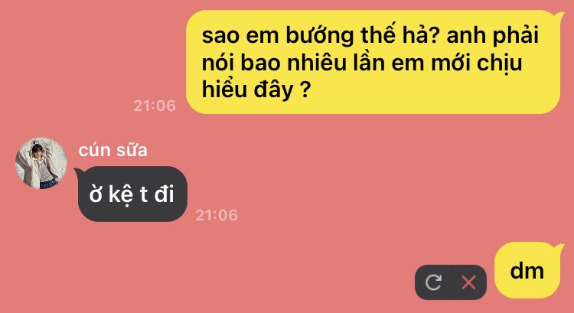Viewport: 574px width, 313px height.
Task: Click the word "đi" in the dark bubble
Action: tap(164, 194)
